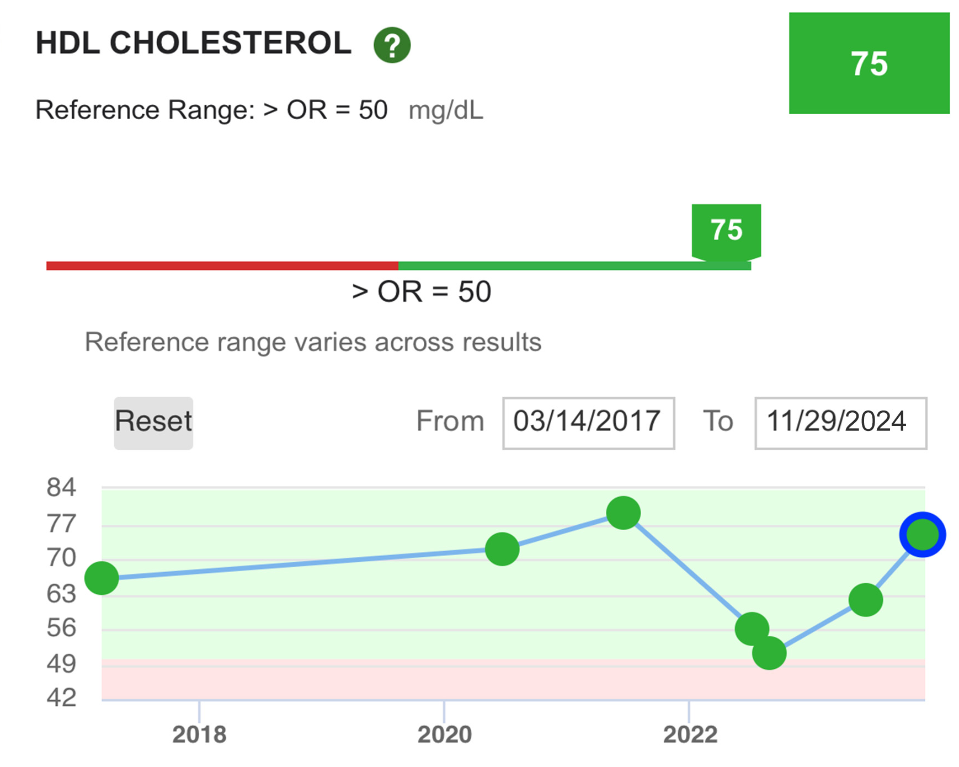Click the lowest data point near 51

pos(769,653)
